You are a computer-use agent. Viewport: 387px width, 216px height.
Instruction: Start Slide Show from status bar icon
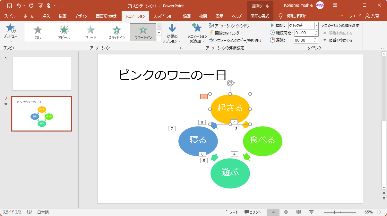[311, 212]
